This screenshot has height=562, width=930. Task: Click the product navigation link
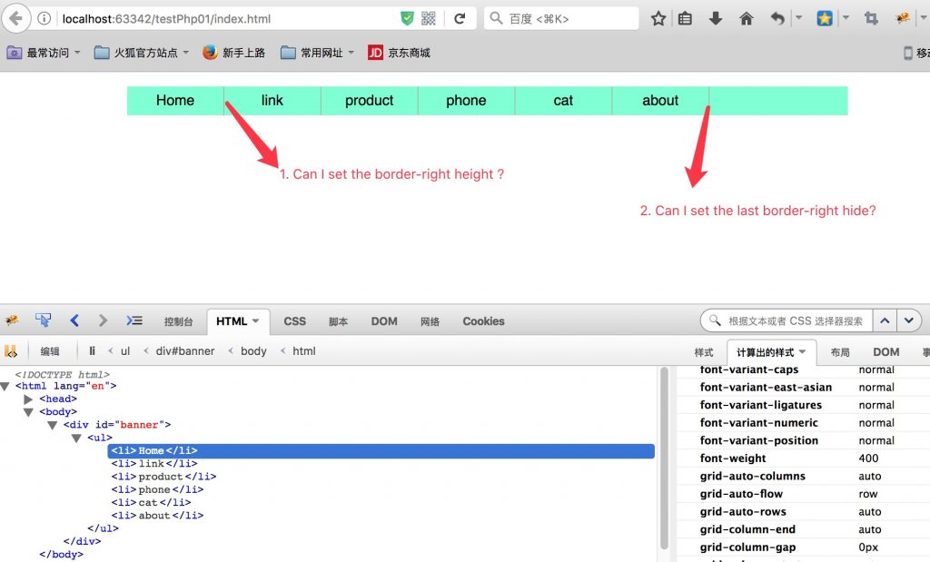pyautogui.click(x=369, y=101)
